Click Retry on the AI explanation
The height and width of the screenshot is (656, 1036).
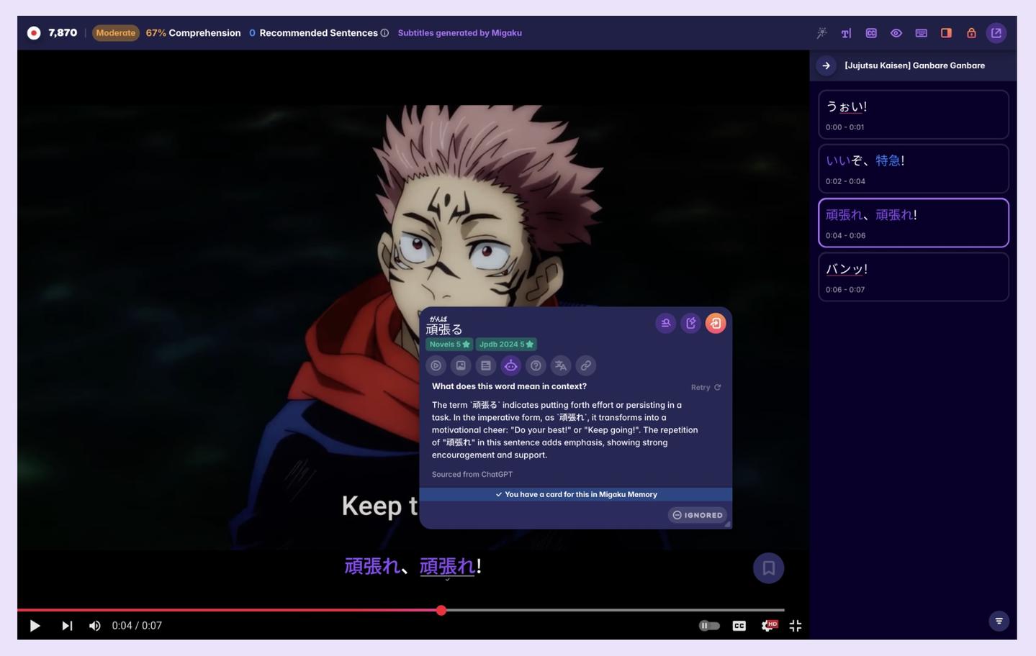pyautogui.click(x=706, y=387)
